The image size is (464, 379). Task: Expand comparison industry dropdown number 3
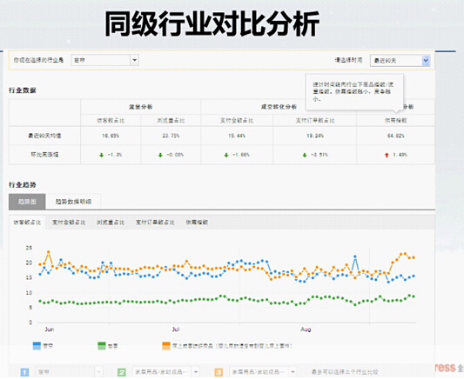(x=263, y=372)
